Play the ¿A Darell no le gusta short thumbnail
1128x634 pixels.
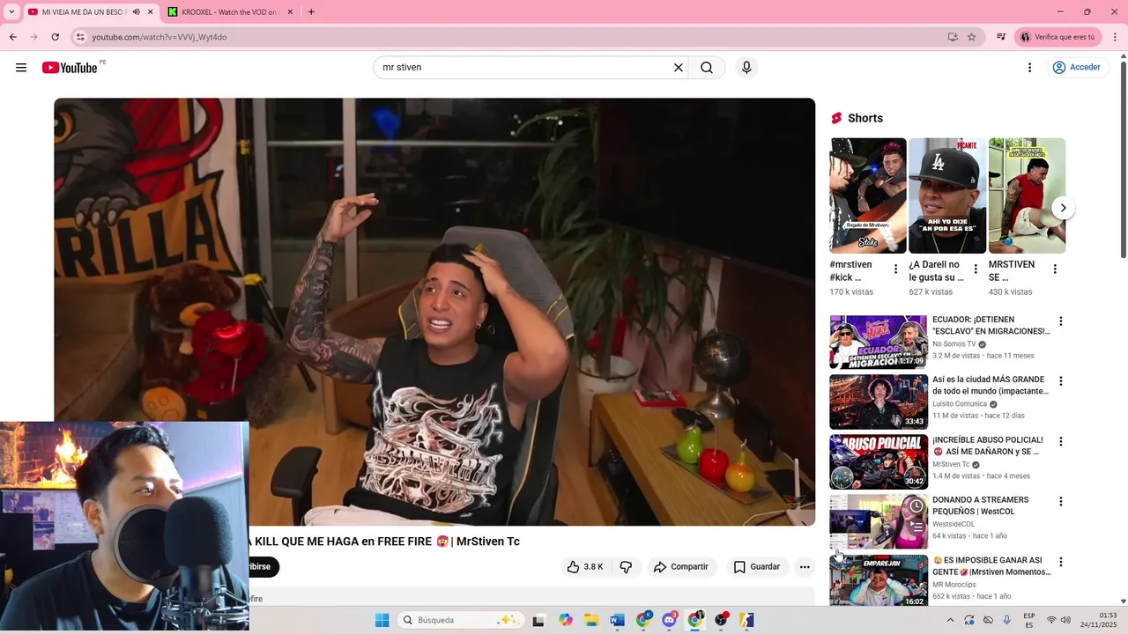point(947,195)
